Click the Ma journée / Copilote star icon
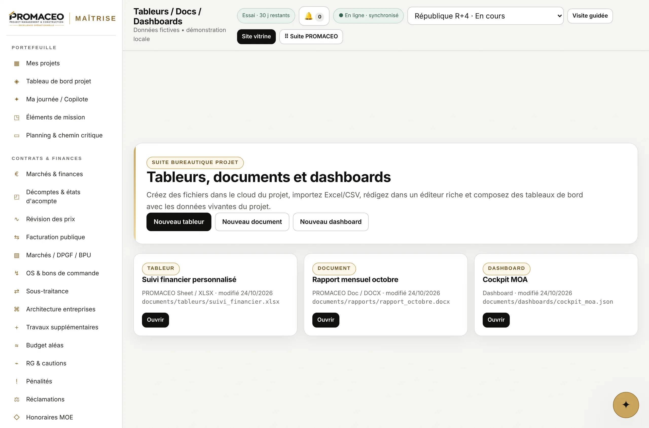The height and width of the screenshot is (428, 649). [x=17, y=99]
